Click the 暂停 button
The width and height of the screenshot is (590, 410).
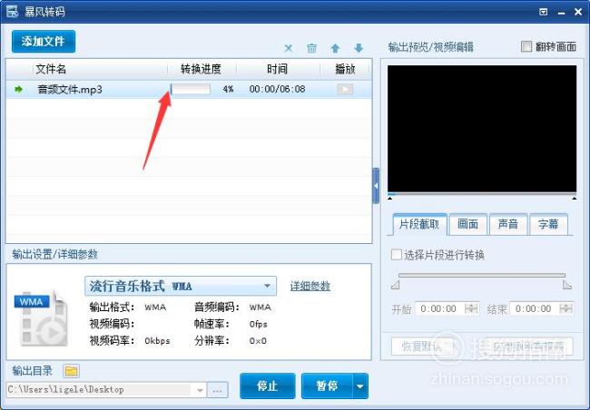pyautogui.click(x=327, y=386)
